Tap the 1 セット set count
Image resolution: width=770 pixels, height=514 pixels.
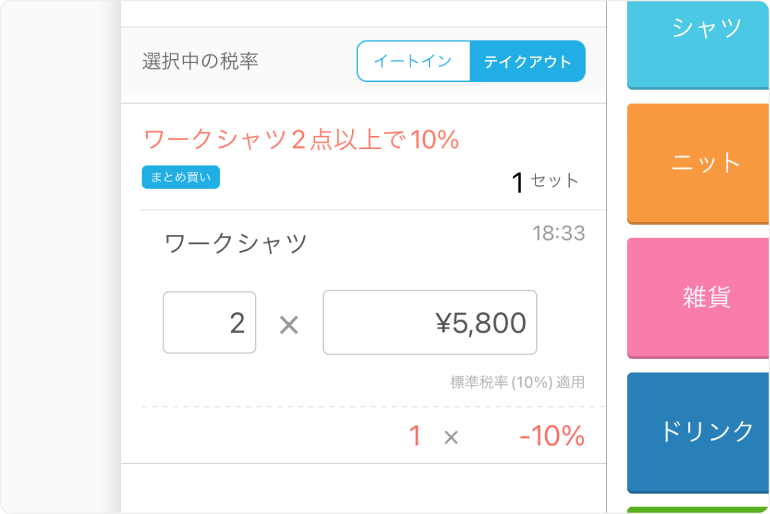[544, 181]
